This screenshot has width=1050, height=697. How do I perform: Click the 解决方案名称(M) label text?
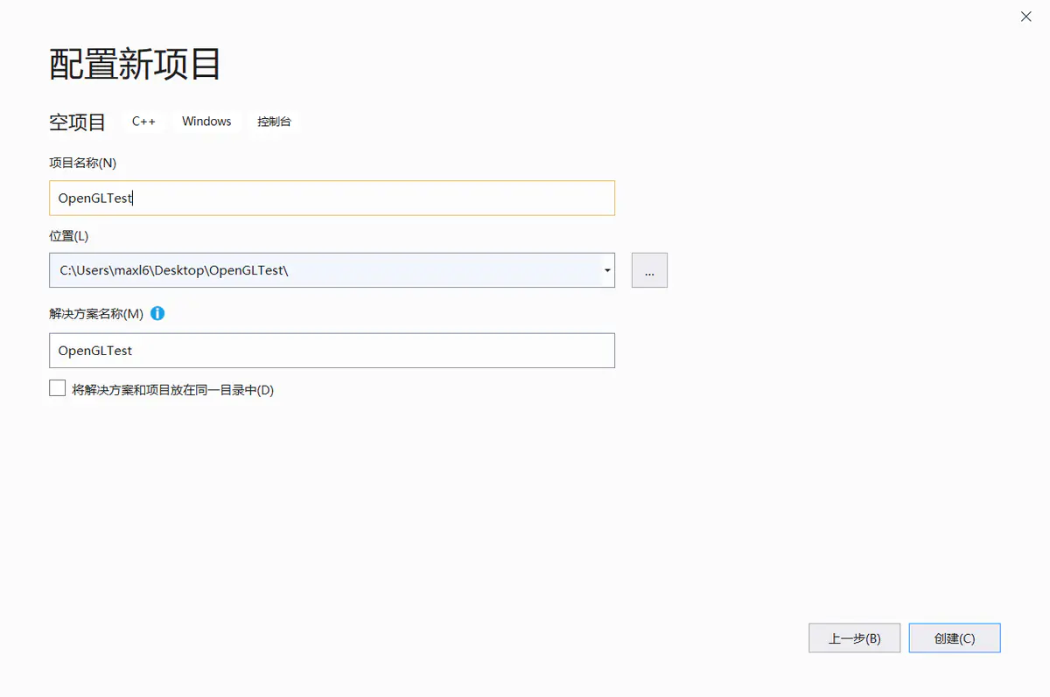tap(99, 313)
